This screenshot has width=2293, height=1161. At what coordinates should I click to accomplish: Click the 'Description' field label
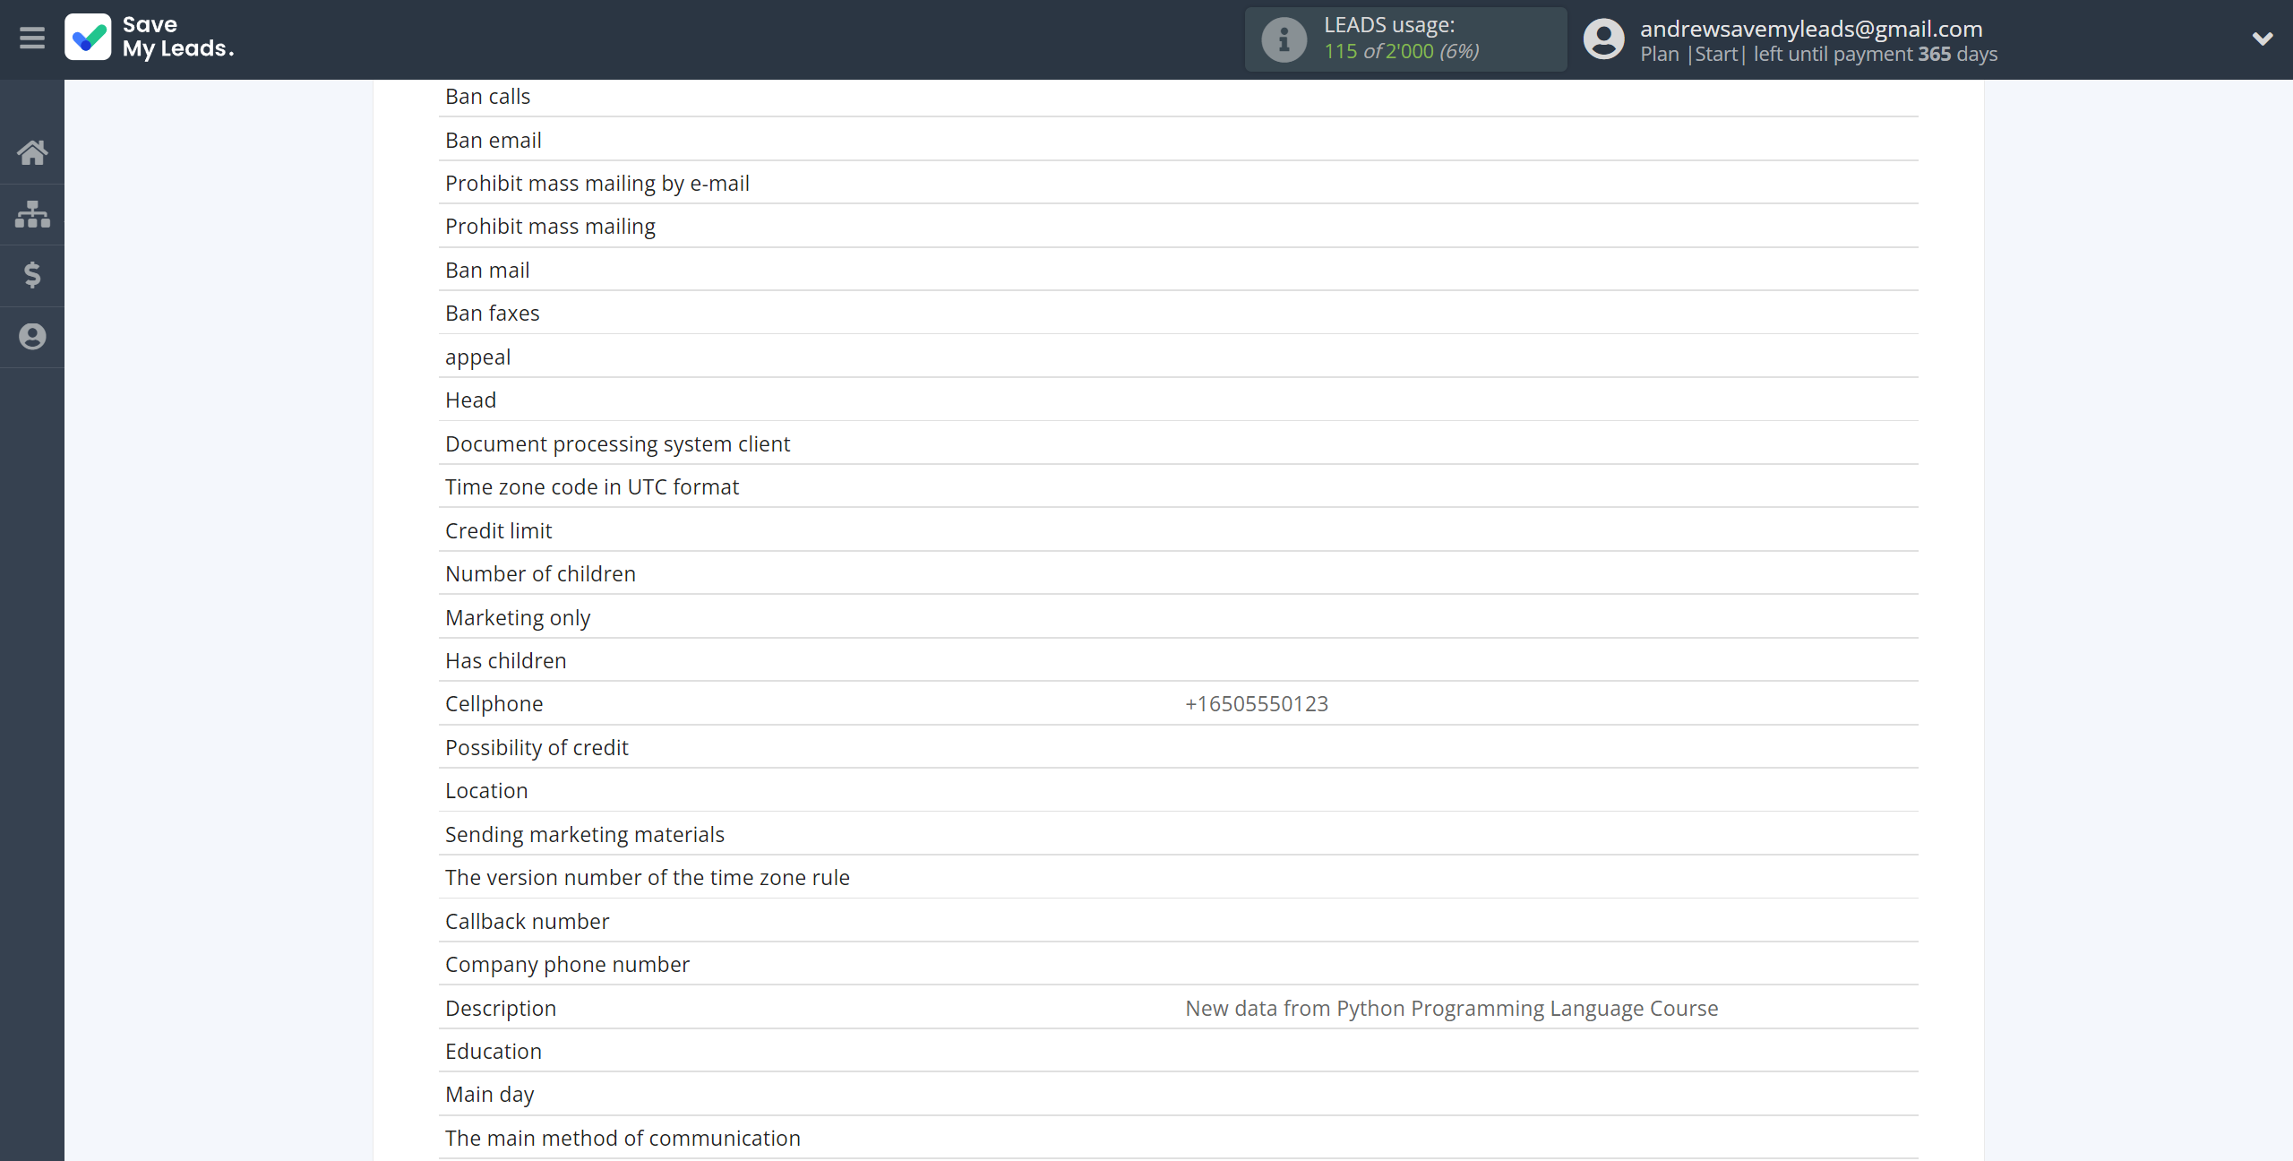click(501, 1008)
